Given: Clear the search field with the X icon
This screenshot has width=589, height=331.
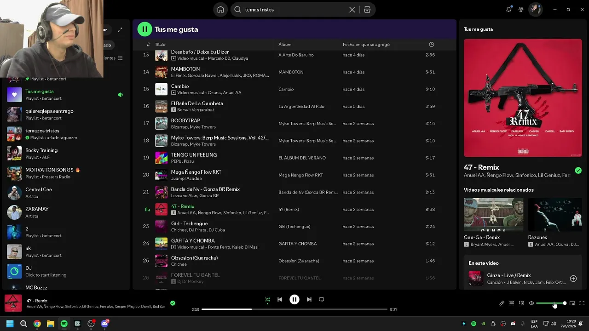Looking at the screenshot, I should click(x=352, y=10).
